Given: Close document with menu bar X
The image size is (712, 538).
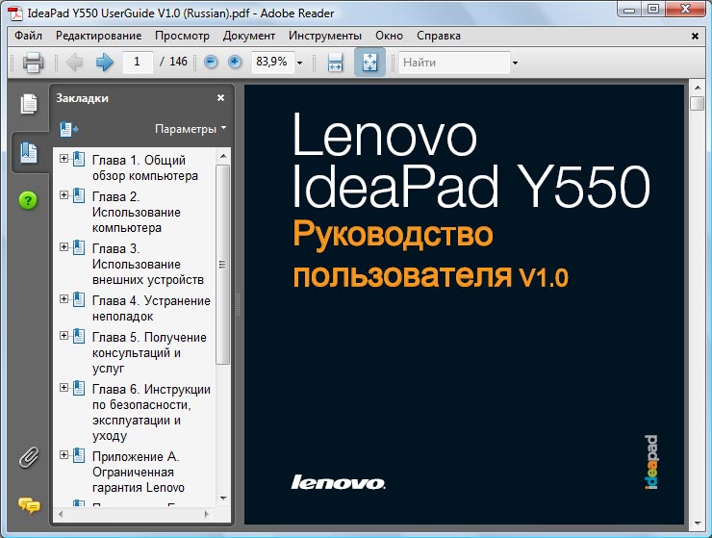Looking at the screenshot, I should (695, 36).
